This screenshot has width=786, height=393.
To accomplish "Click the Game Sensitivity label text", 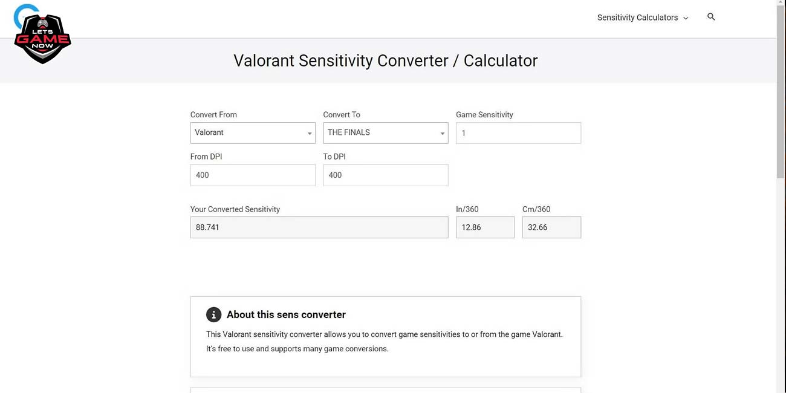I will coord(484,114).
